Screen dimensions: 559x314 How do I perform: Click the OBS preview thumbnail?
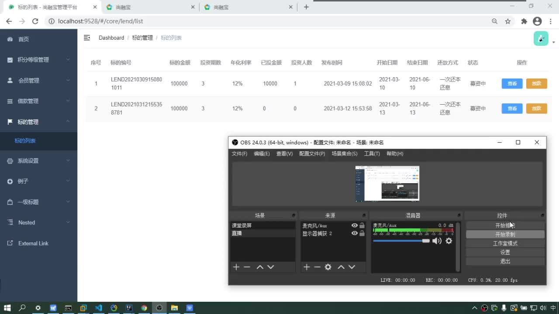click(387, 183)
